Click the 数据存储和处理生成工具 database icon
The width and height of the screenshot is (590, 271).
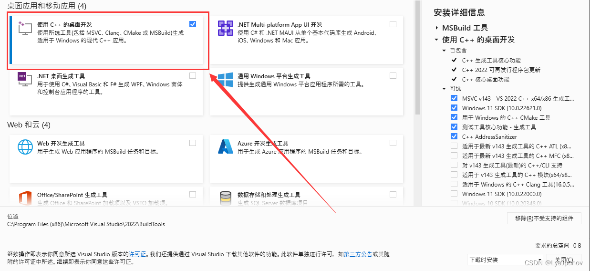[225, 198]
